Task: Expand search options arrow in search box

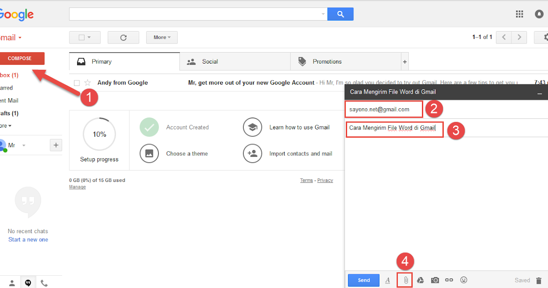Action: (x=323, y=14)
